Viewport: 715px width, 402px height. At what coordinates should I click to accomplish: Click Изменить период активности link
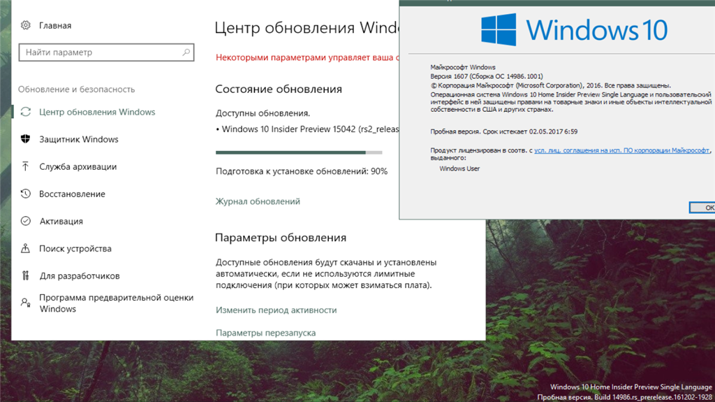click(276, 310)
